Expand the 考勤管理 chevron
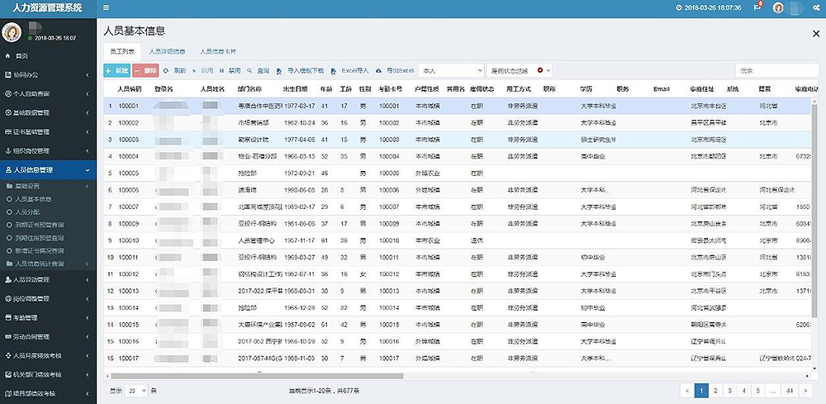The height and width of the screenshot is (404, 826). 87,317
